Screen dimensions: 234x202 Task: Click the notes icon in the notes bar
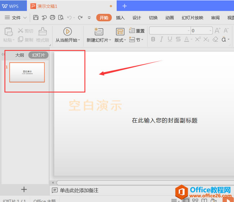(55, 190)
